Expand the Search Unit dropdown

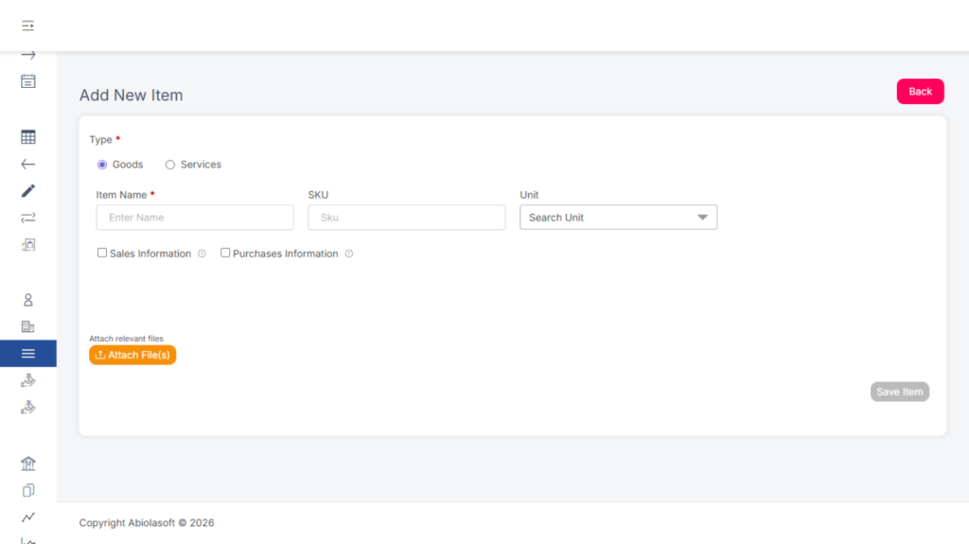(x=618, y=218)
